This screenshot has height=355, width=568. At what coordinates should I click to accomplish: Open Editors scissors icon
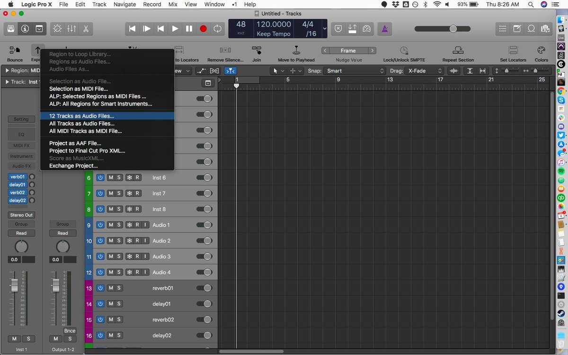click(86, 28)
